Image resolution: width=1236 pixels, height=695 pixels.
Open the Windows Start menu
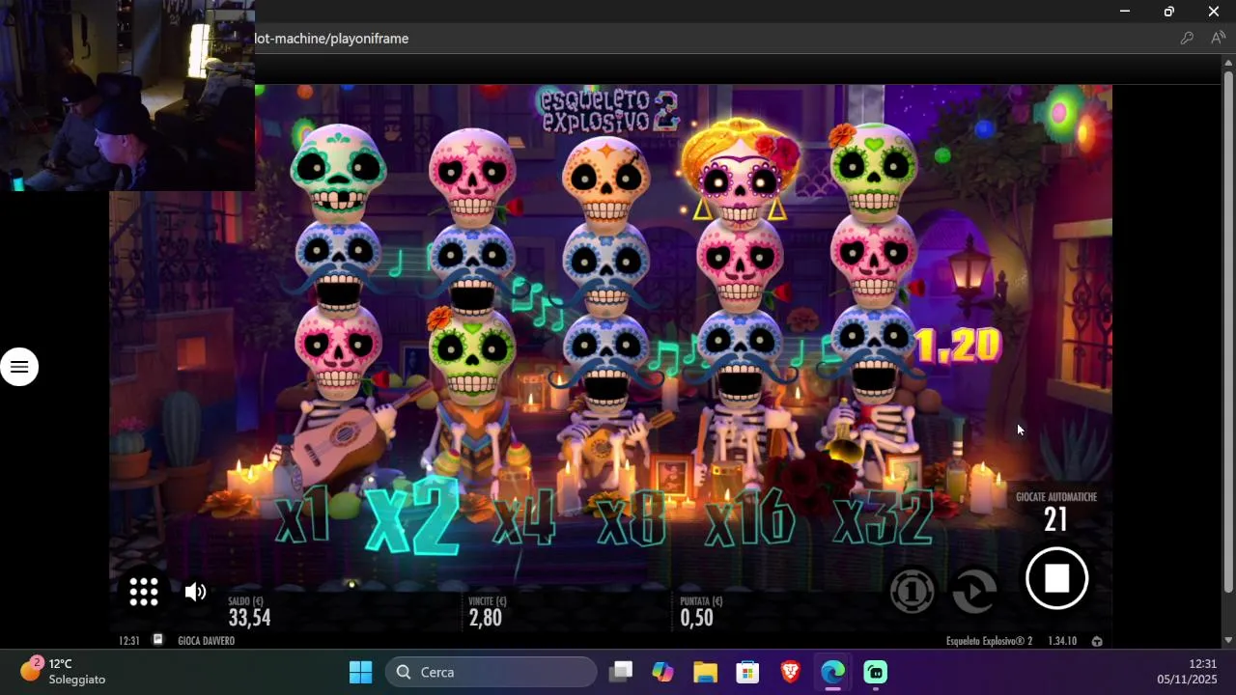tap(360, 672)
